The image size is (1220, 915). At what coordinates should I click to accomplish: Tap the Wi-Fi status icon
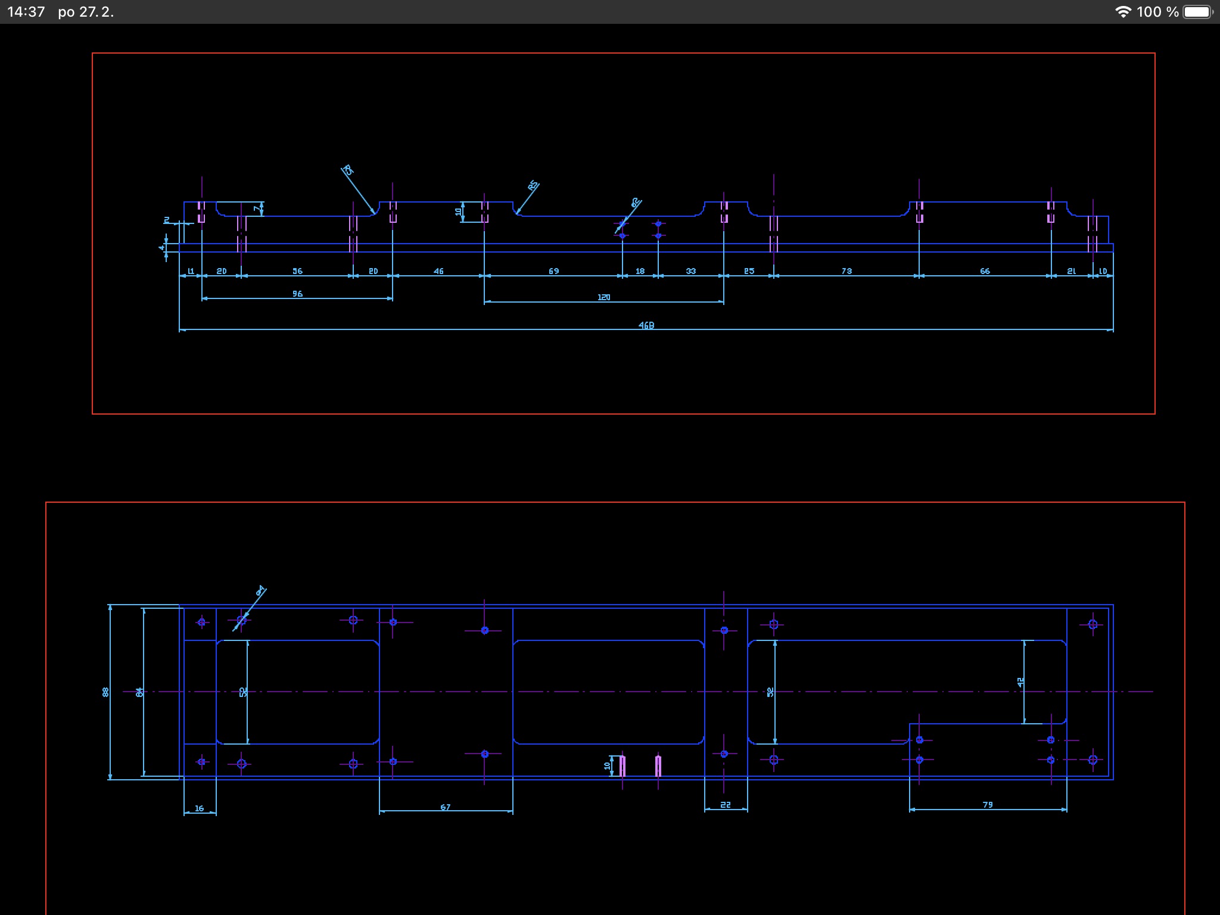pyautogui.click(x=1123, y=12)
